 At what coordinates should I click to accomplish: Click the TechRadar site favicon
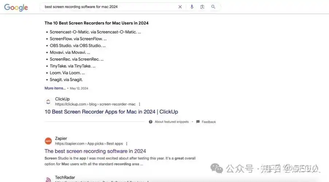tap(48, 179)
